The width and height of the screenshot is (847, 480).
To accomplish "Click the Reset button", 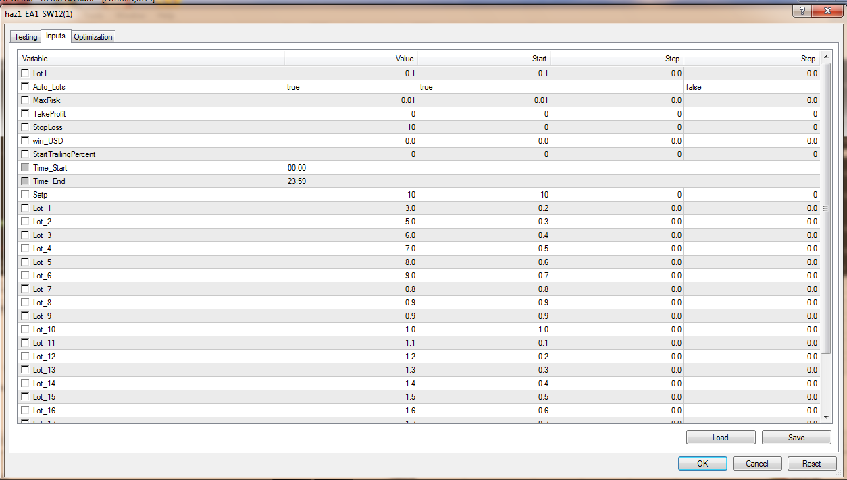I will pyautogui.click(x=811, y=464).
